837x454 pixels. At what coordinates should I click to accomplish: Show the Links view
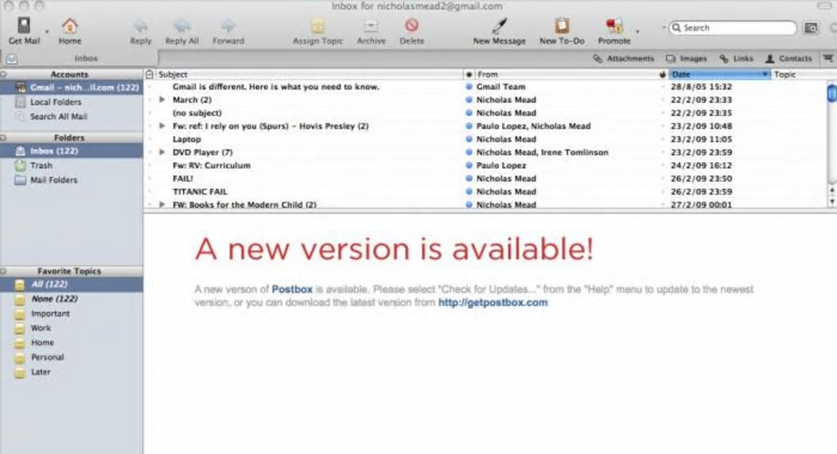point(736,59)
